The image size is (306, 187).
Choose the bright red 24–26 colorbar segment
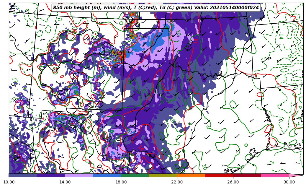(x=219, y=175)
